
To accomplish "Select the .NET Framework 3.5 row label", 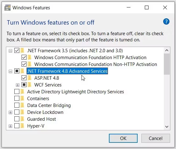I will pyautogui.click(x=75, y=51).
